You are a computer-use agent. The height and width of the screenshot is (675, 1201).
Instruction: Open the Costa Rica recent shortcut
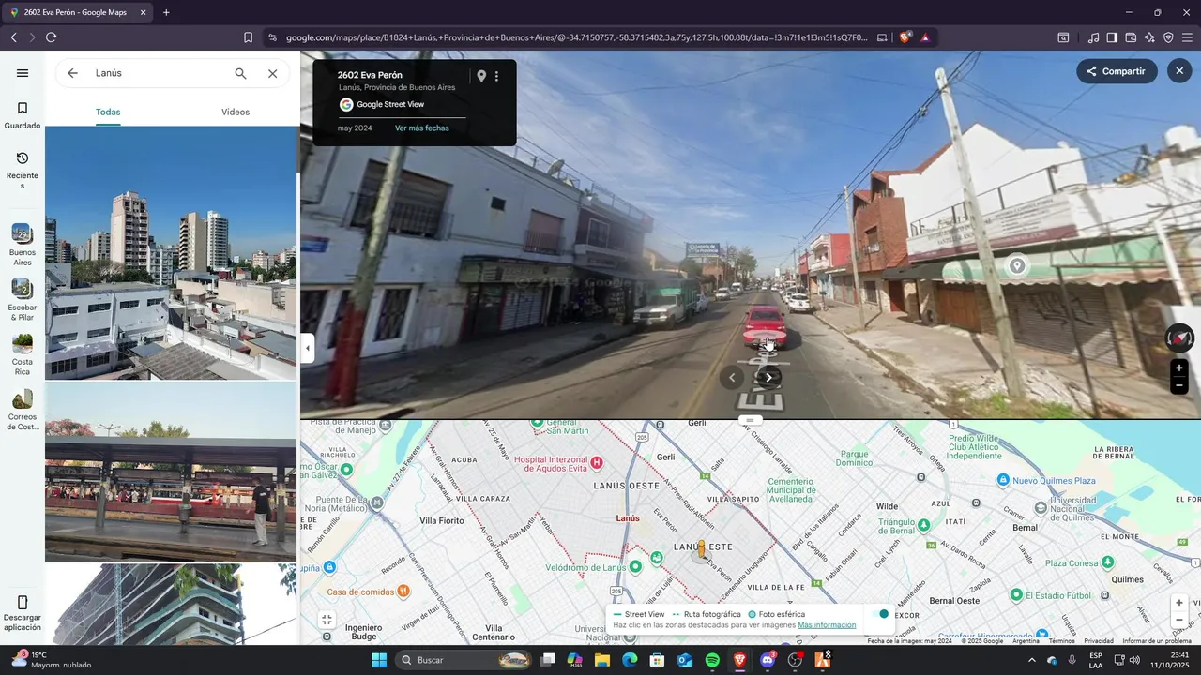click(x=23, y=354)
